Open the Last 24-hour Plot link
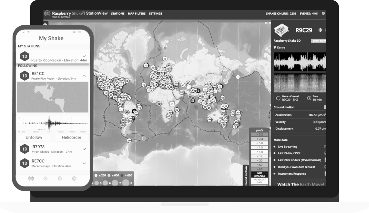 [289, 153]
